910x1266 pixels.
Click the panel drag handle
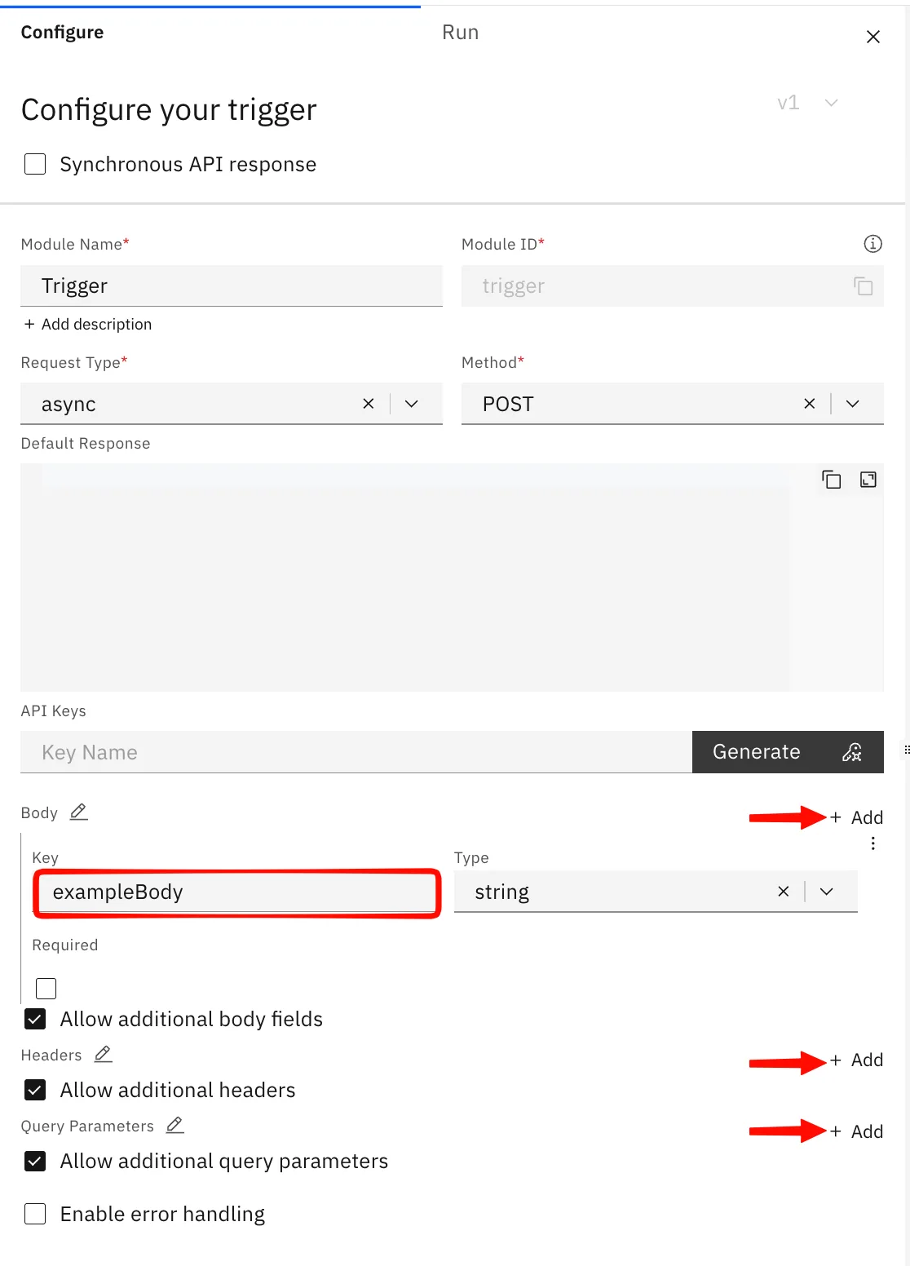coord(907,749)
